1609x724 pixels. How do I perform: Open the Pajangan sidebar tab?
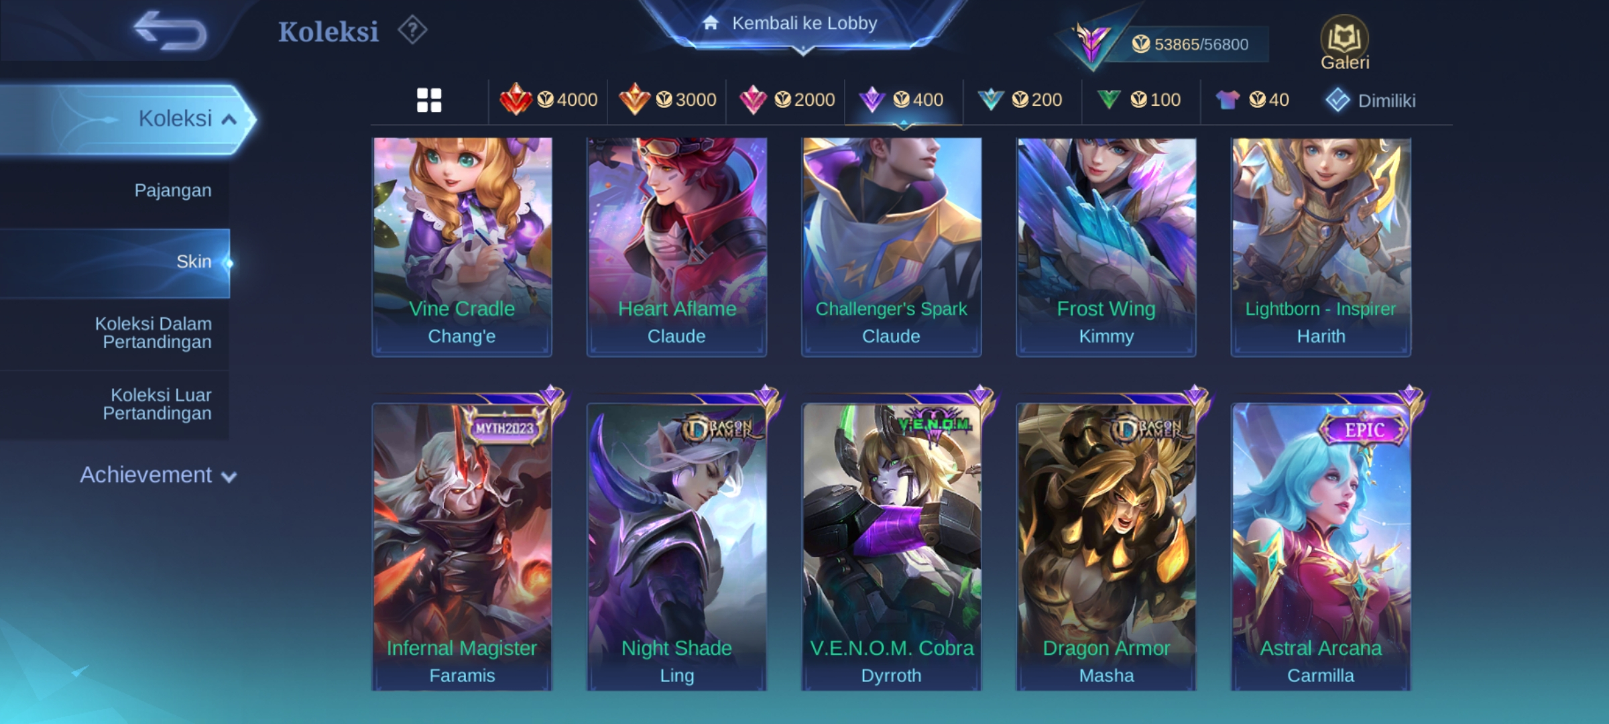point(115,190)
